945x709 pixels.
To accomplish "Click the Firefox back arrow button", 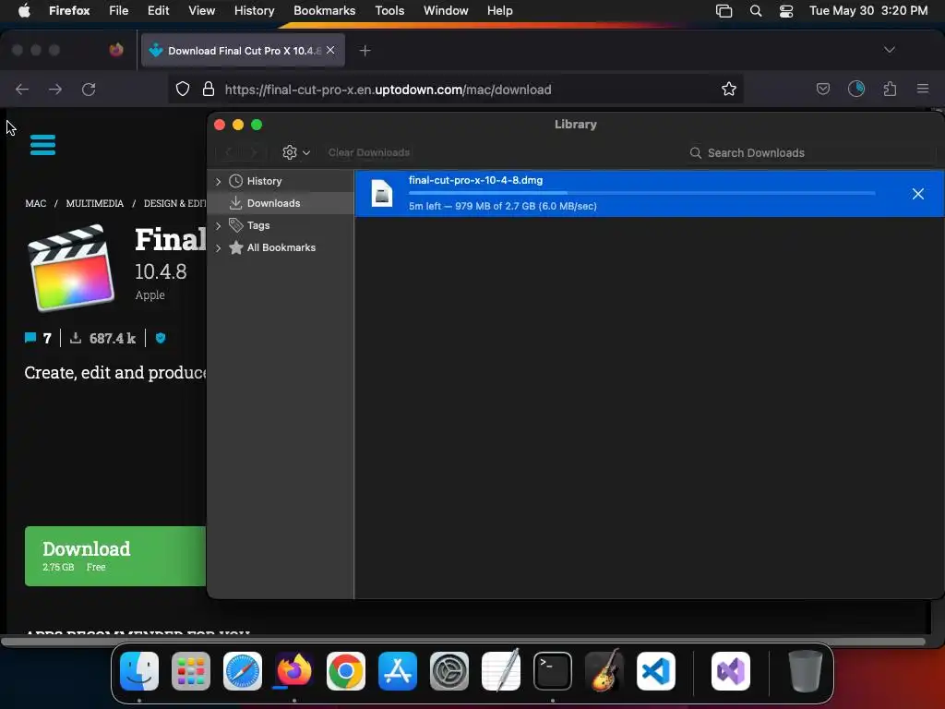I will click(22, 90).
